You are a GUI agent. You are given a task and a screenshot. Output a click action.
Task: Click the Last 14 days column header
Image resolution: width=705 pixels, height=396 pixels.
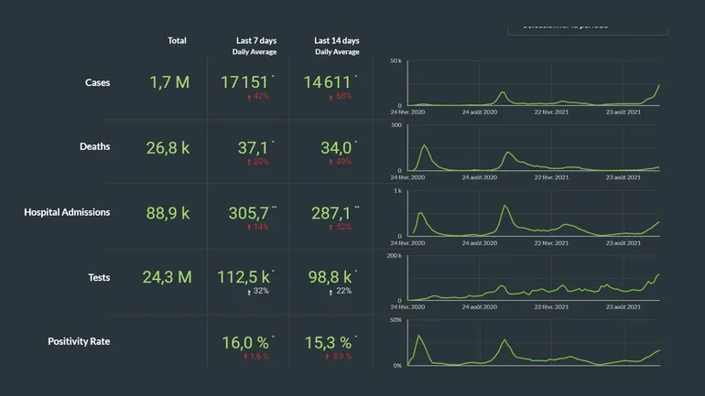[x=336, y=41]
